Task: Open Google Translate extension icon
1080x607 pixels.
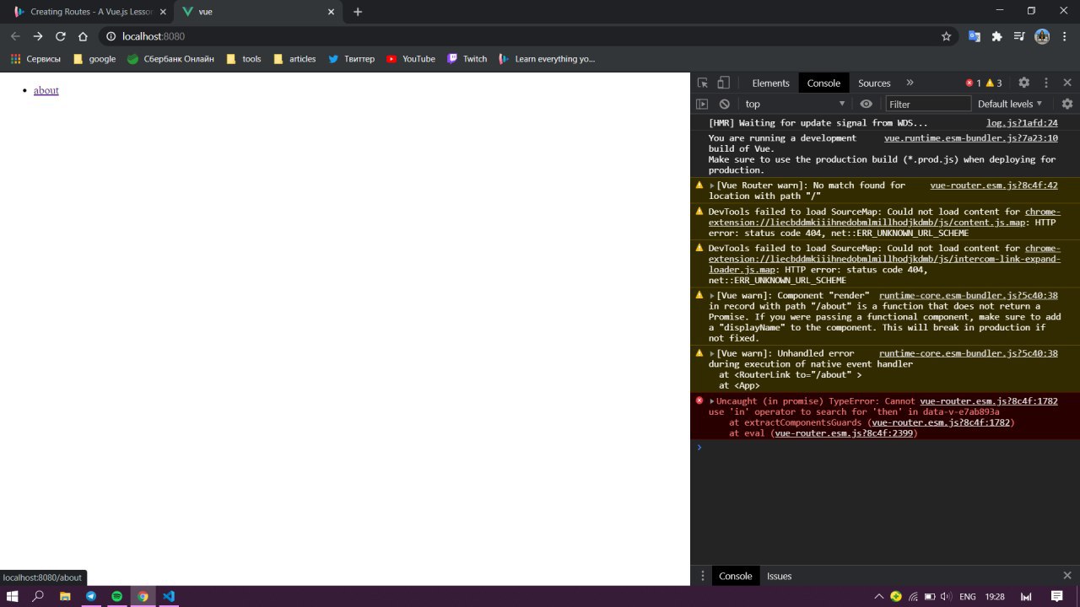Action: (x=974, y=36)
